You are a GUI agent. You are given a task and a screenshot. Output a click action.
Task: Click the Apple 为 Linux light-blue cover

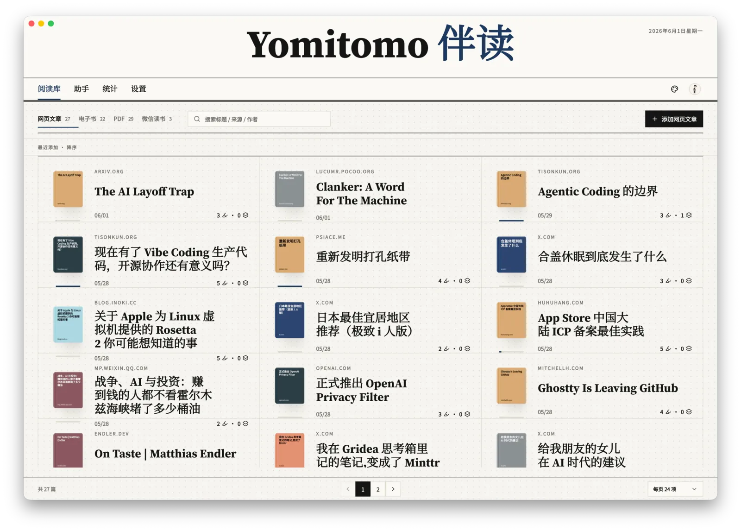click(x=68, y=324)
